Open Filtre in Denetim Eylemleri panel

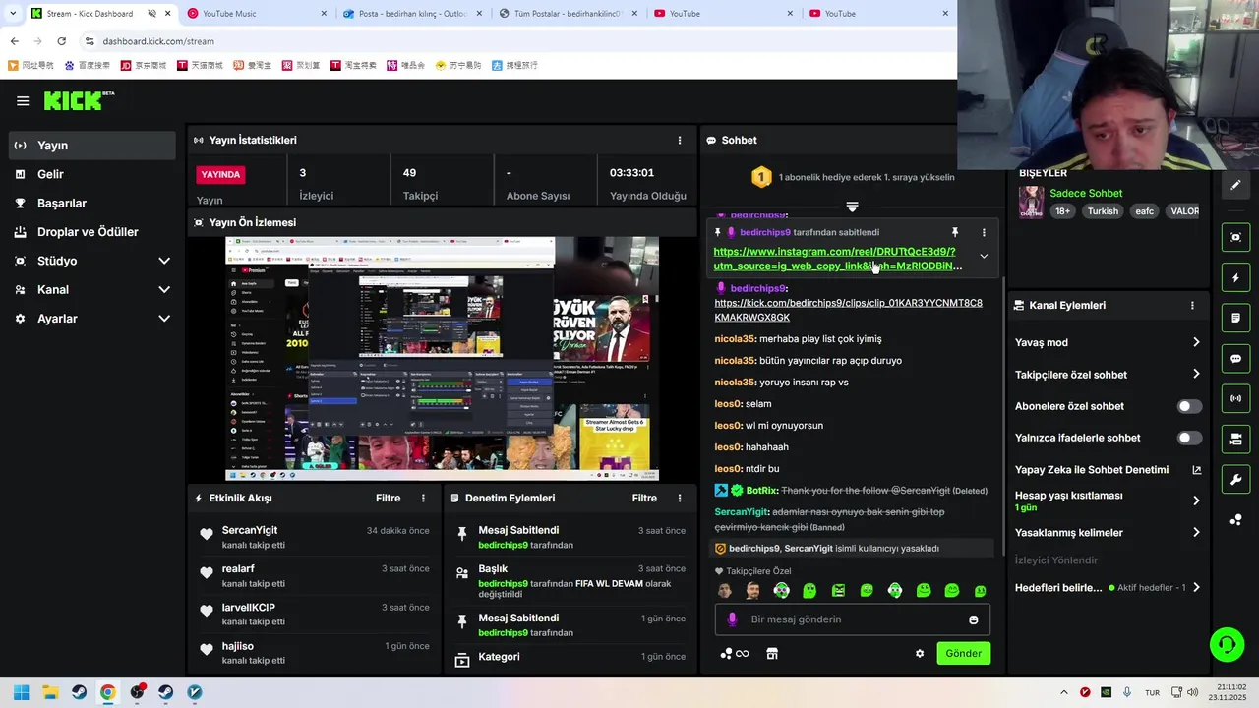click(x=644, y=498)
